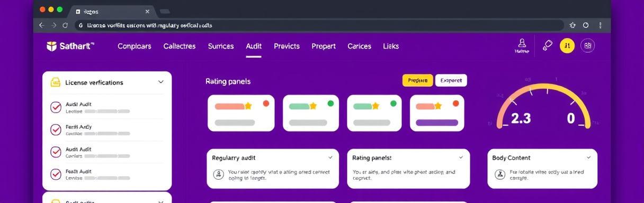
Task: Click star on first rating panel card
Action: pos(248,106)
